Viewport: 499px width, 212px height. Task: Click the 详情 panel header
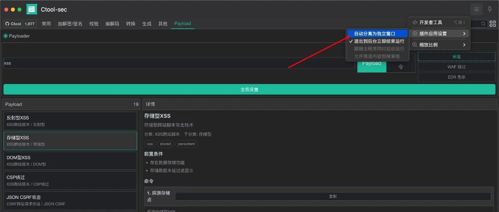click(320, 104)
